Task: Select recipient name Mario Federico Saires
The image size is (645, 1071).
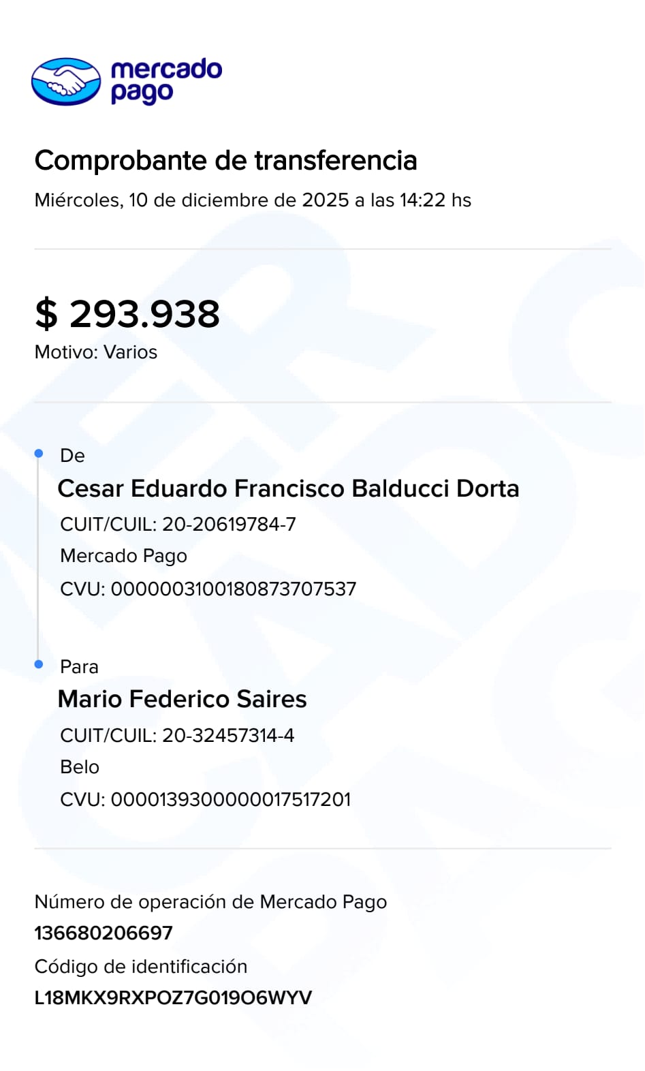Action: pyautogui.click(x=182, y=699)
